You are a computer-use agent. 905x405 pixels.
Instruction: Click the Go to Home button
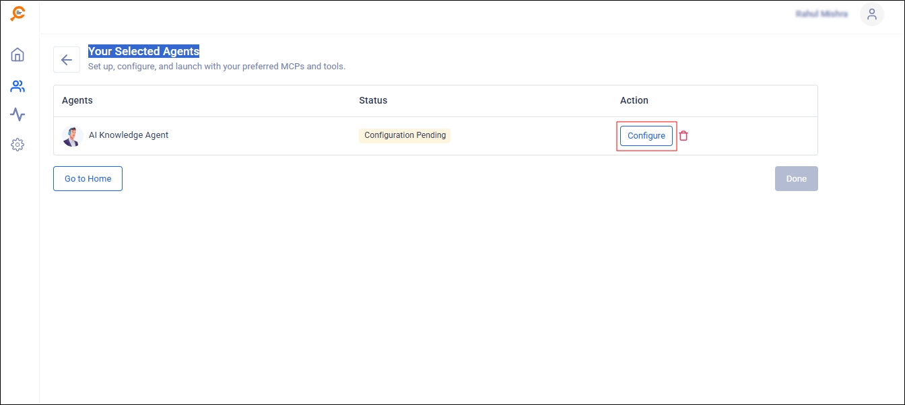(x=88, y=179)
